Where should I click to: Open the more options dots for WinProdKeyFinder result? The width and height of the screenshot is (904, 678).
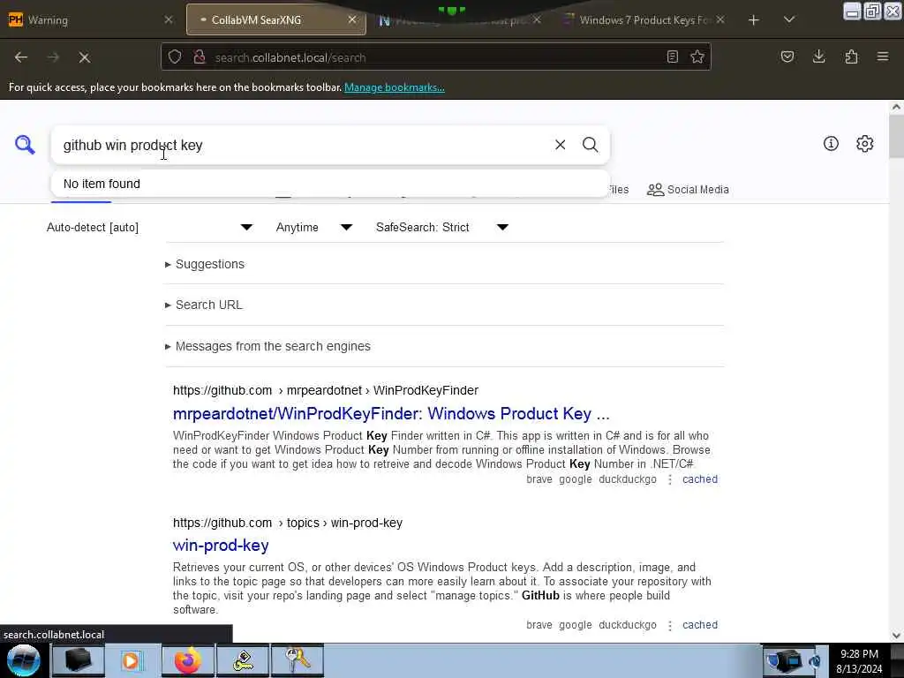[669, 479]
